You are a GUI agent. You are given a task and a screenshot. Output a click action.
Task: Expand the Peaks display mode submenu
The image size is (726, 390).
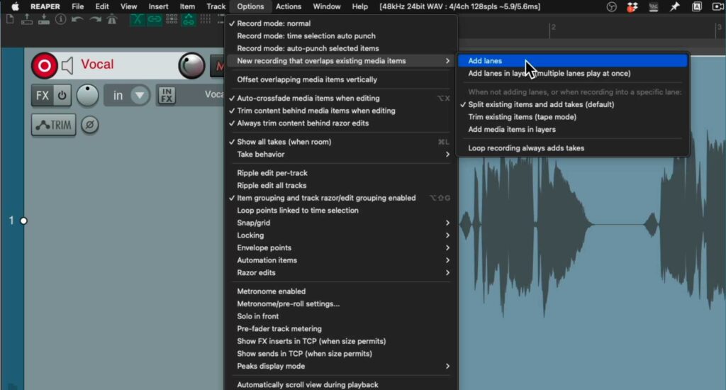(341, 366)
